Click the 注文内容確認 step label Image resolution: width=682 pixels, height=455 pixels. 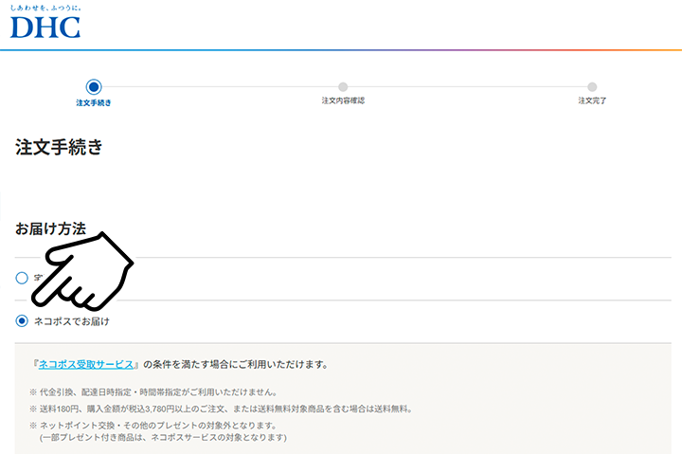pos(343,100)
